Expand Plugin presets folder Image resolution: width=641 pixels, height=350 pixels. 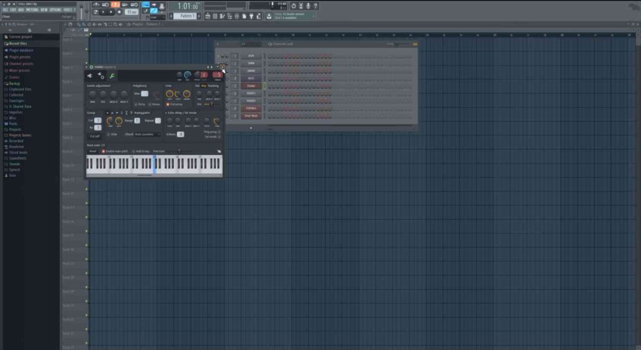click(x=19, y=57)
